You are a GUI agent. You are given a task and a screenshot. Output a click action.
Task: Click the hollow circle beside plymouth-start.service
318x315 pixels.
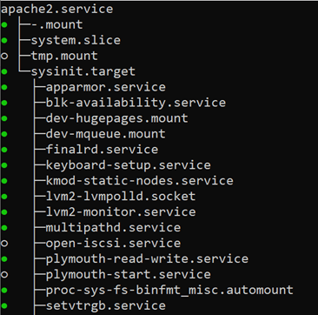tap(4, 274)
